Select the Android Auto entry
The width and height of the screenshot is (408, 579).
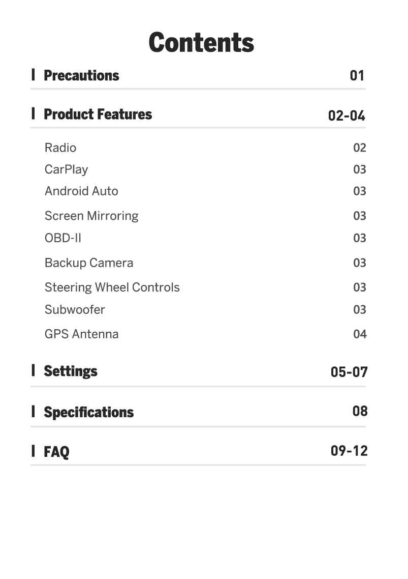(81, 191)
